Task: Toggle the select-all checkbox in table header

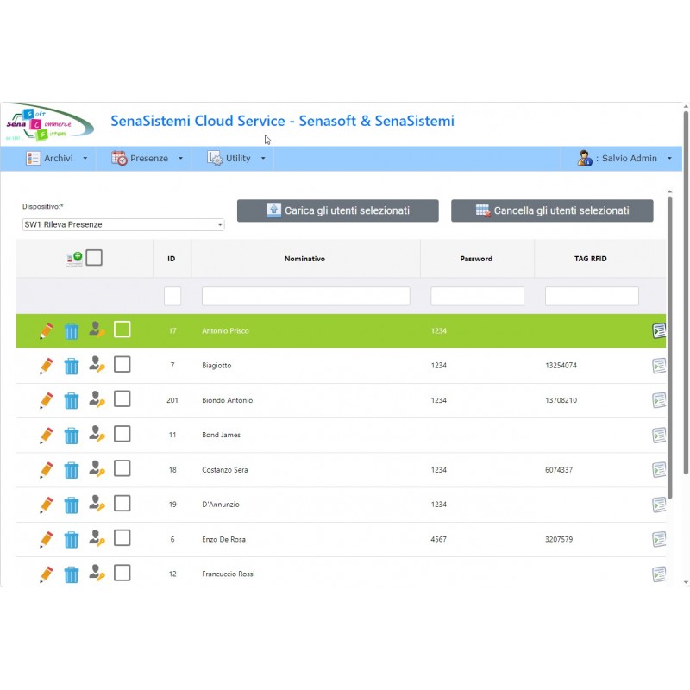Action: tap(94, 257)
